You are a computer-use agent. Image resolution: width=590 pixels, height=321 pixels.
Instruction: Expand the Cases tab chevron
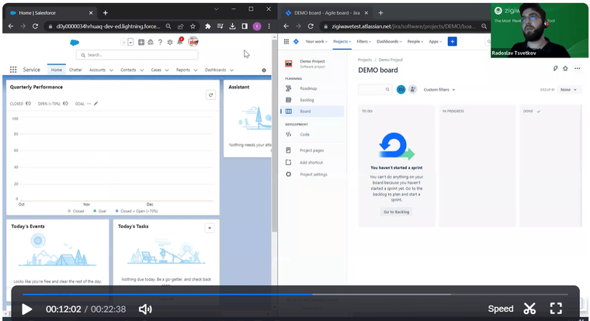pos(167,71)
